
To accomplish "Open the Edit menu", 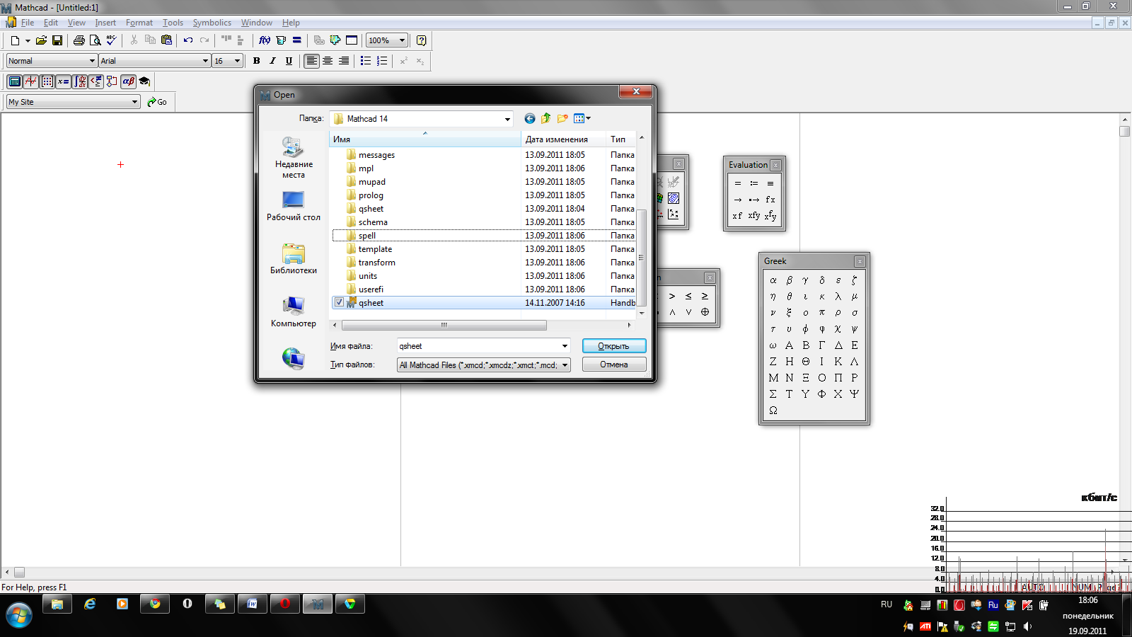I will [x=51, y=23].
